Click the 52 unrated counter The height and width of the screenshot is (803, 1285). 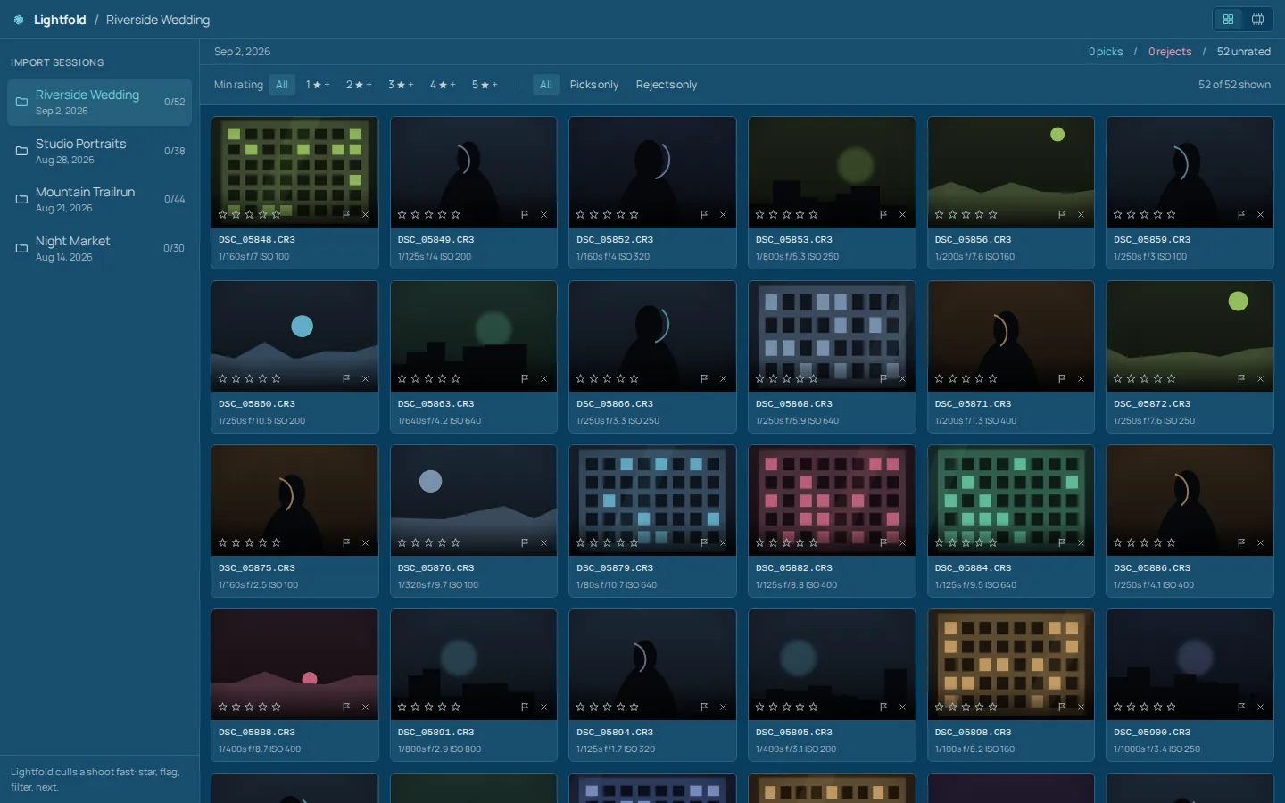1244,52
